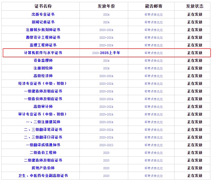Viewport: 212px width, 181px height.
Task: Open the 高级审计师 certificate link
Action: (x=43, y=106)
